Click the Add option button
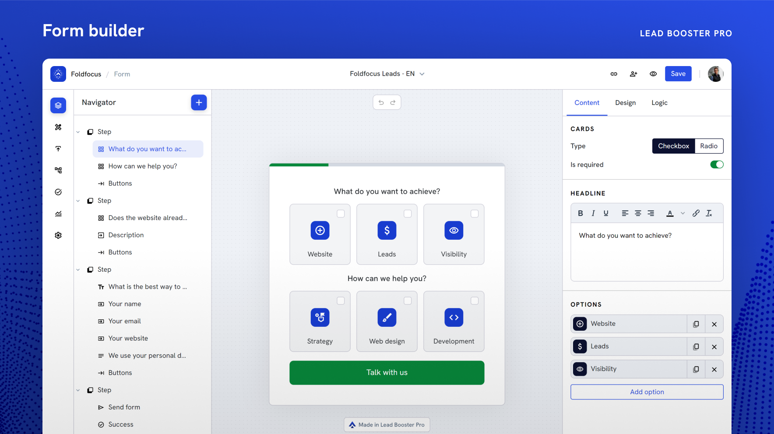The width and height of the screenshot is (774, 434). 647,392
